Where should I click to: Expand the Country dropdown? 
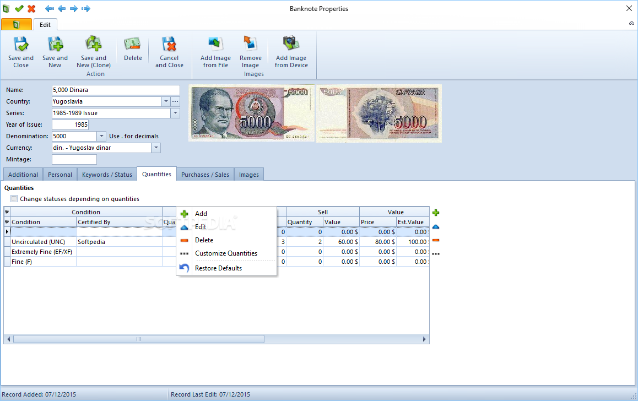(x=166, y=101)
